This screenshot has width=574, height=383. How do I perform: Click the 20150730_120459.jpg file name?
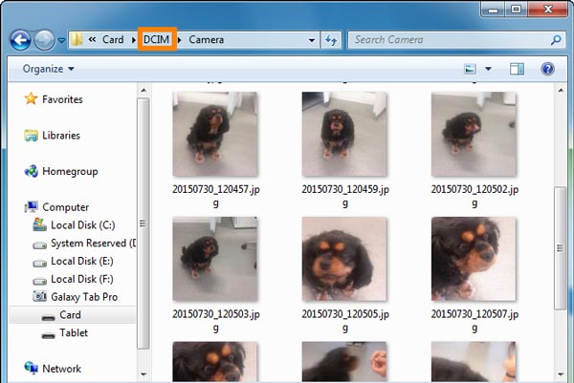[x=345, y=196]
